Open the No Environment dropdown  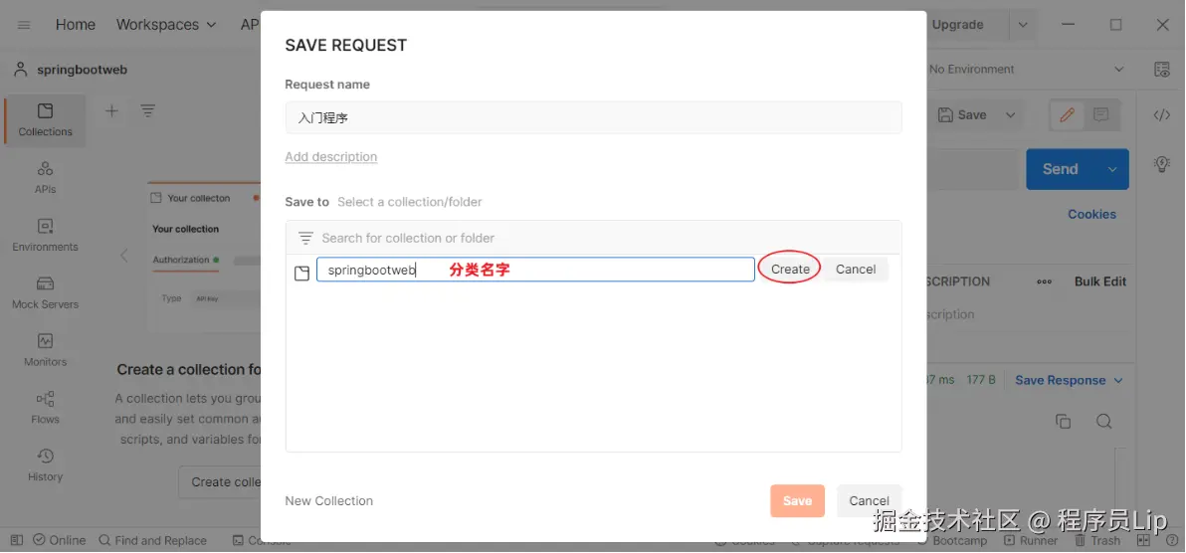[1027, 70]
